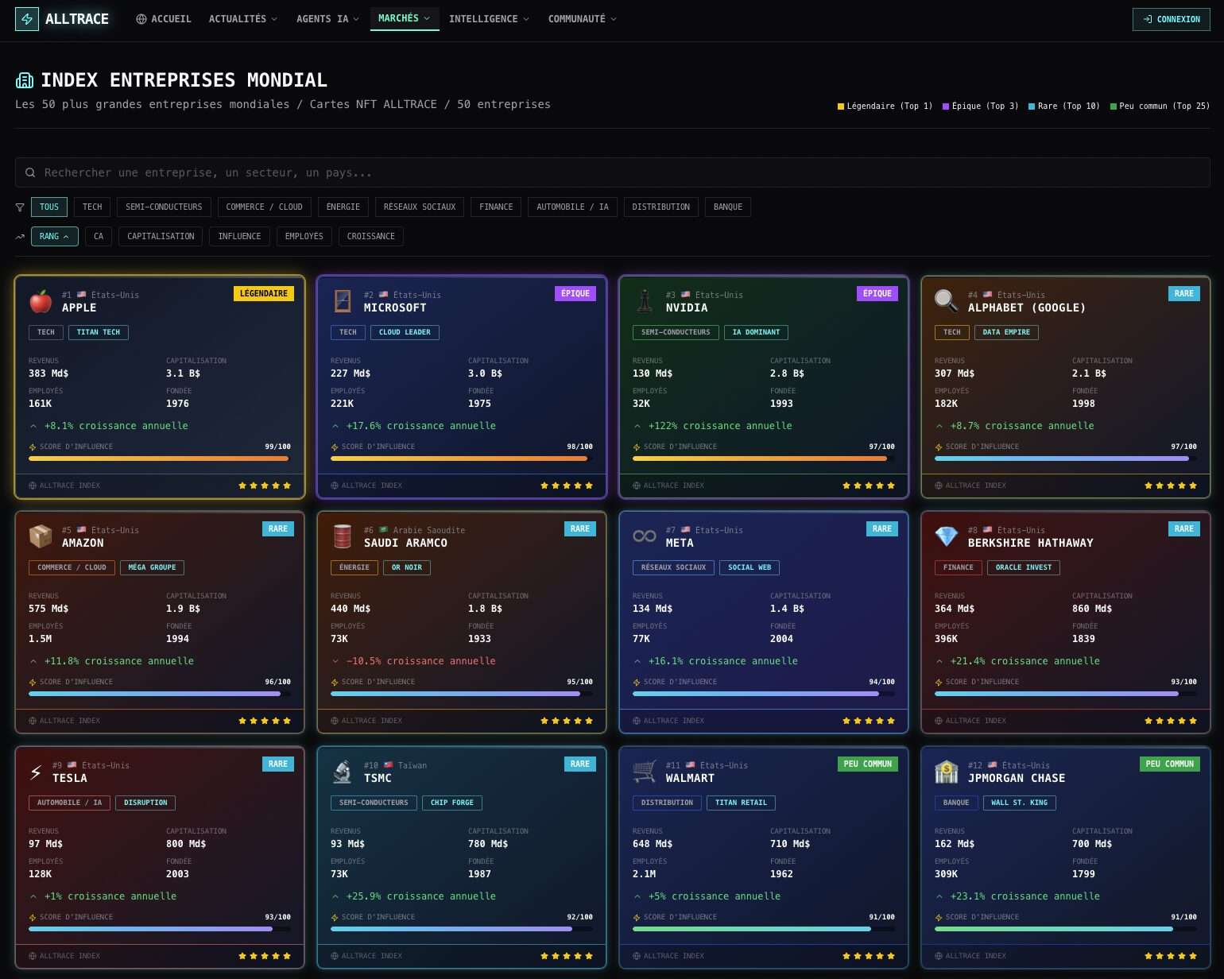This screenshot has height=979, width=1224.
Task: Click the ALLTRACE INDEX globe icon on Apple card
Action: pyautogui.click(x=33, y=486)
